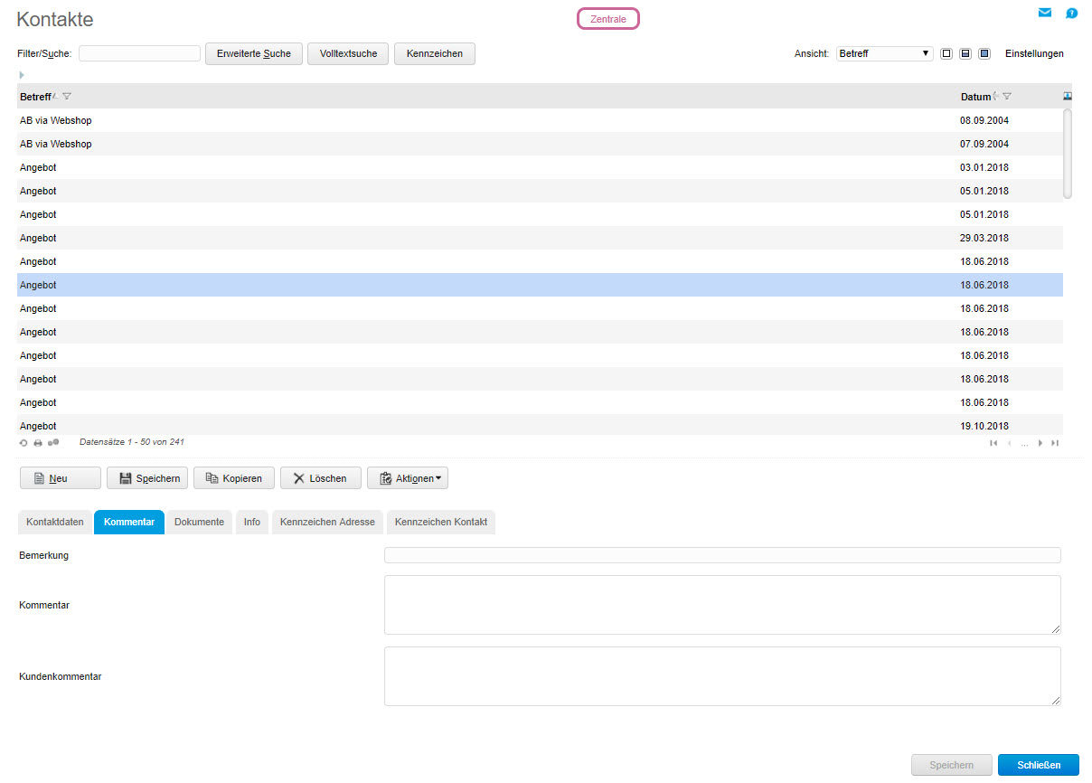Screen dimensions: 1092x783
Task: Click the refresh icon below the list
Action: click(x=24, y=443)
